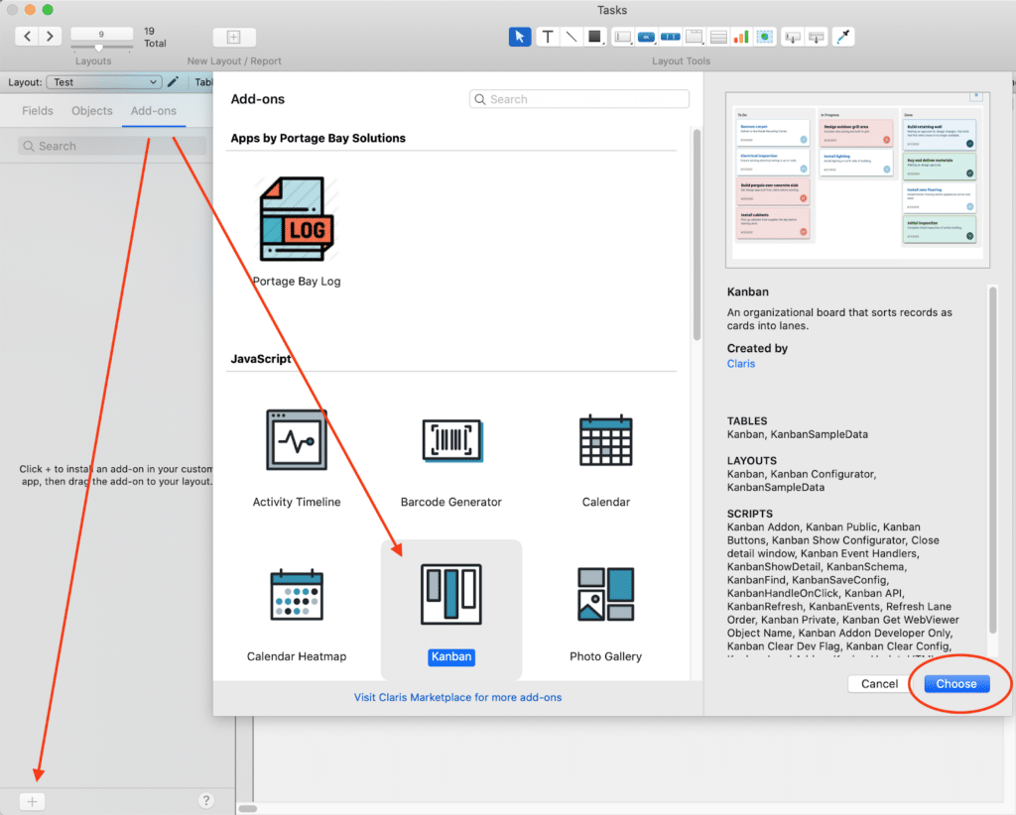1016x815 pixels.
Task: Select the Portage Bay Log add-on
Action: [297, 232]
